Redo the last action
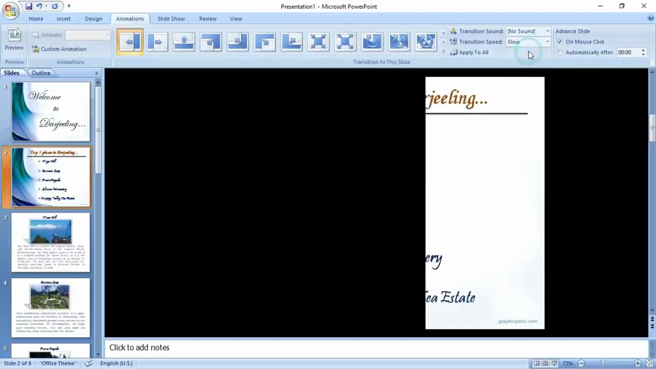The image size is (656, 369). pyautogui.click(x=55, y=6)
